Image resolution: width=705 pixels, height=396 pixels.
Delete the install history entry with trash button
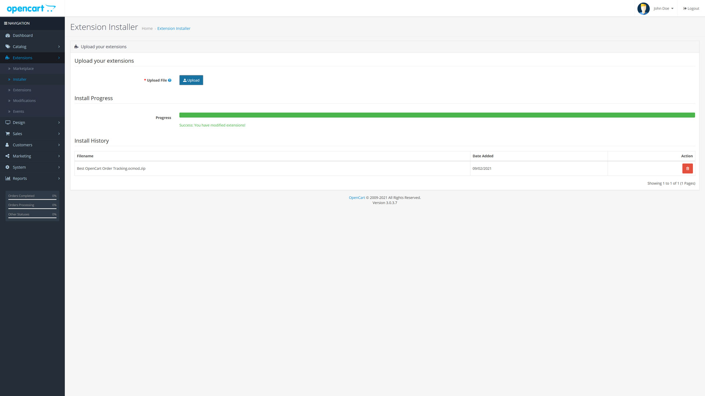(x=687, y=168)
